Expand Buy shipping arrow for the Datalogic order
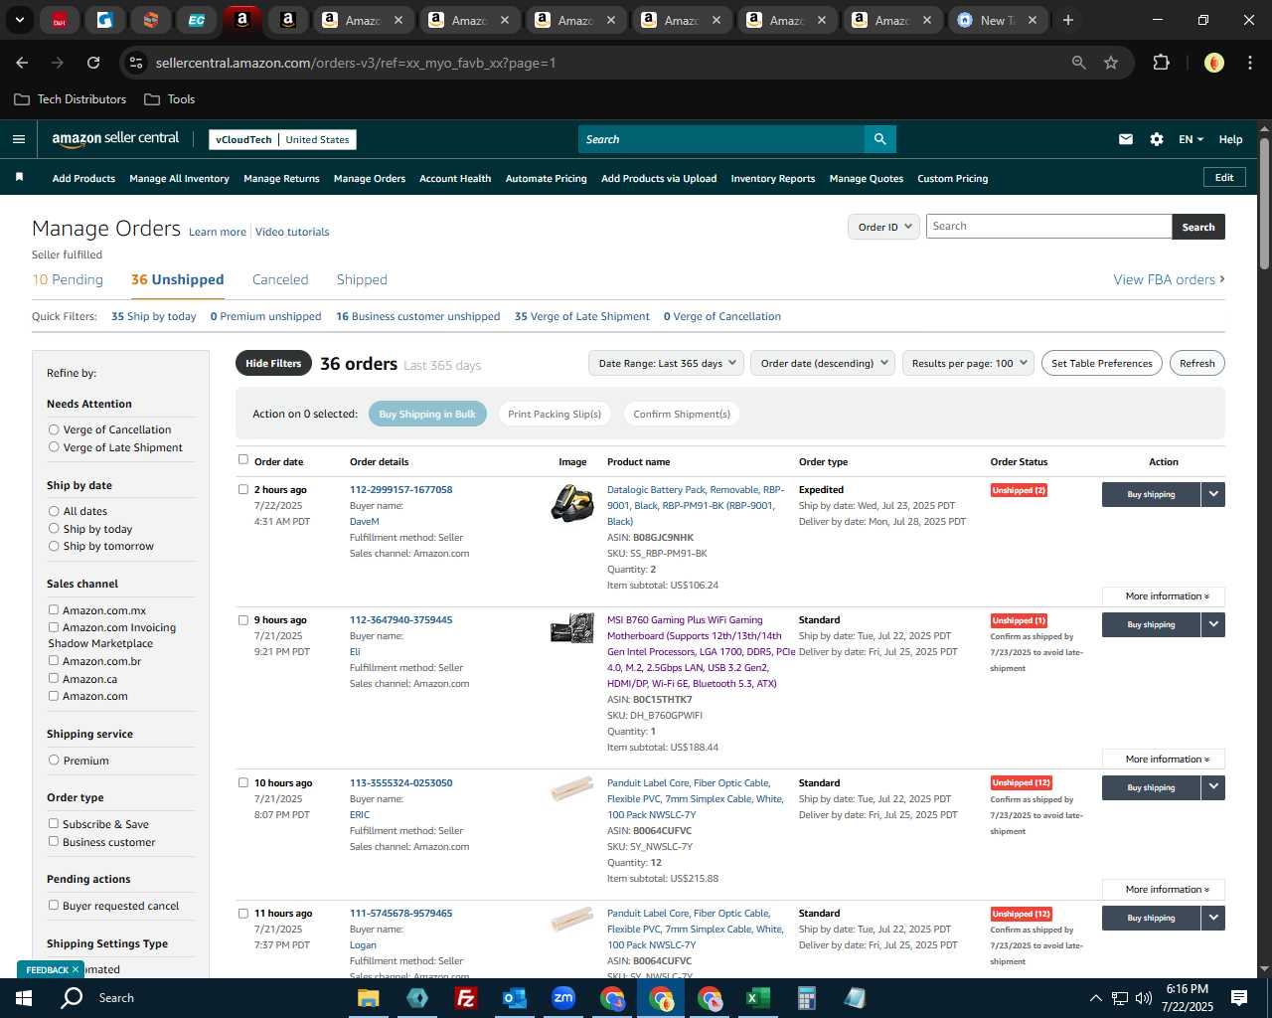This screenshot has width=1272, height=1018. point(1213,494)
